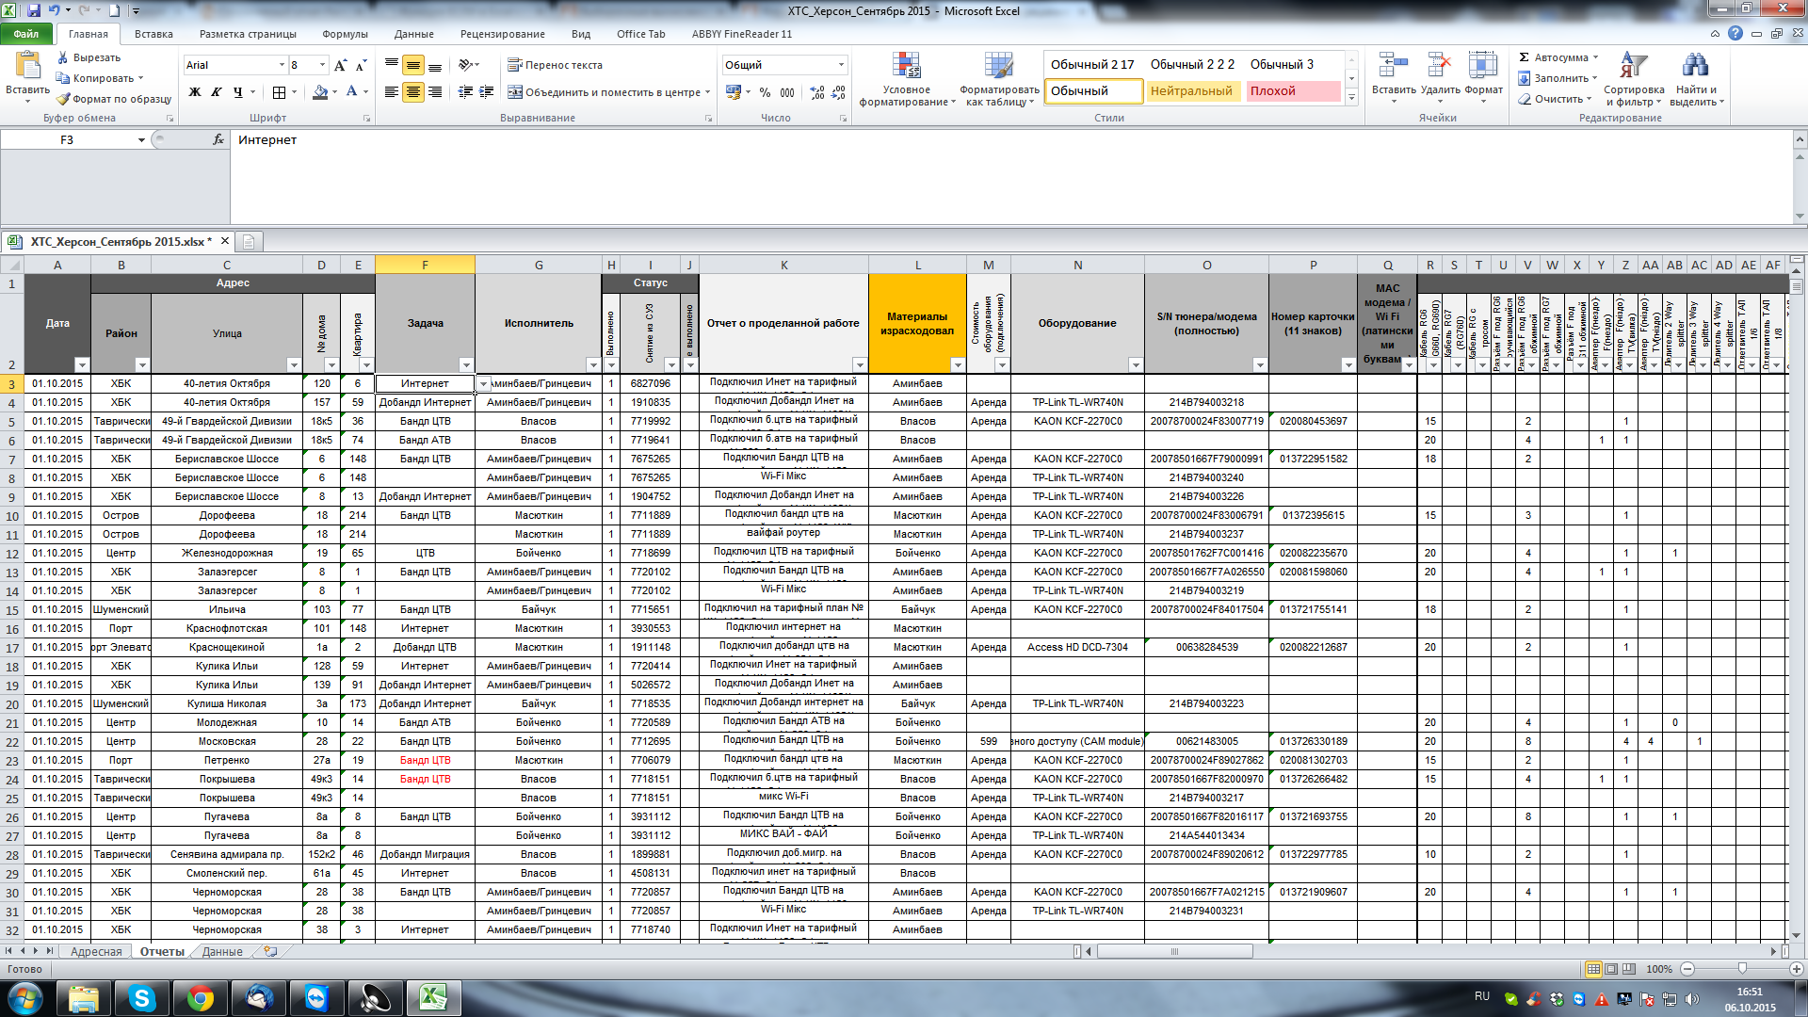
Task: Click the increase indent icon
Action: tap(487, 92)
